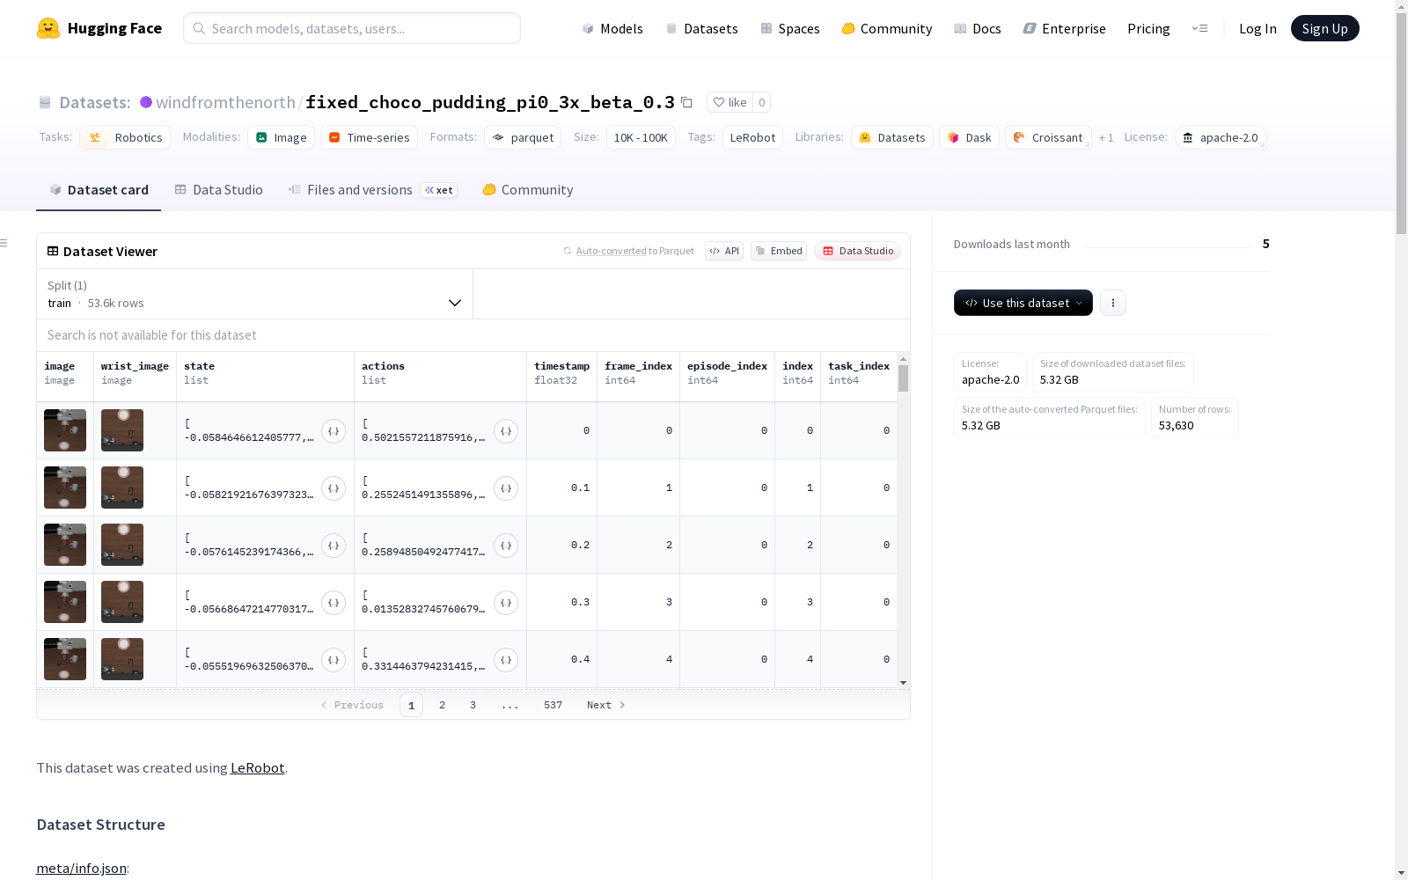Open the Community tab

coord(528,190)
